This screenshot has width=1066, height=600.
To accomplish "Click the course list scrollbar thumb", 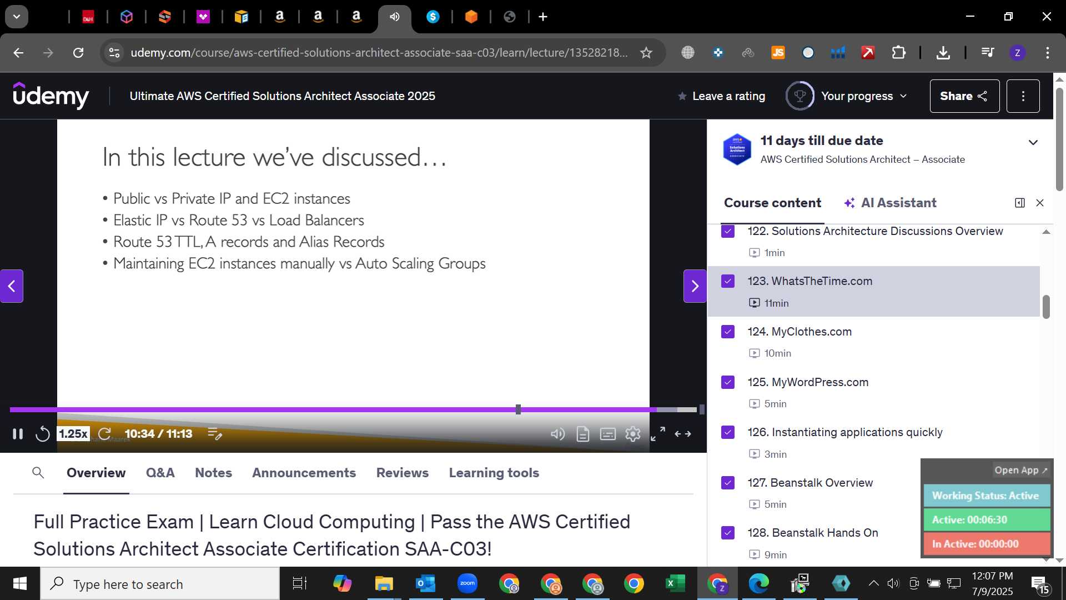I will [x=1046, y=307].
